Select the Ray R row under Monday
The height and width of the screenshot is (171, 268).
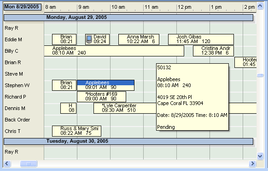tap(12, 28)
